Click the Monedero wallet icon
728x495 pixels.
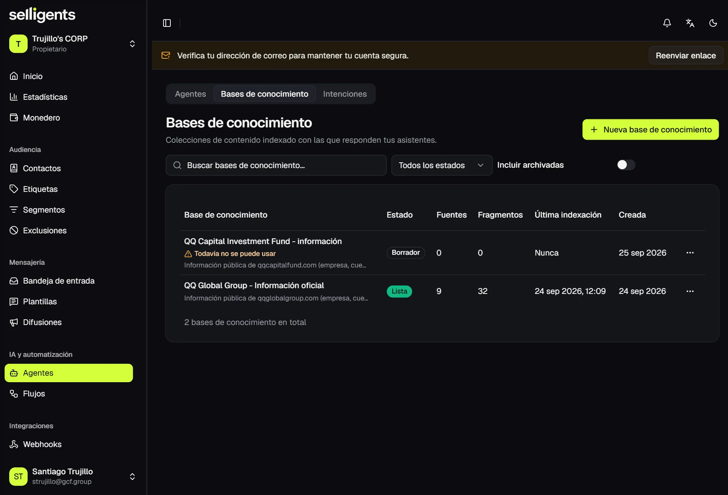coord(14,117)
